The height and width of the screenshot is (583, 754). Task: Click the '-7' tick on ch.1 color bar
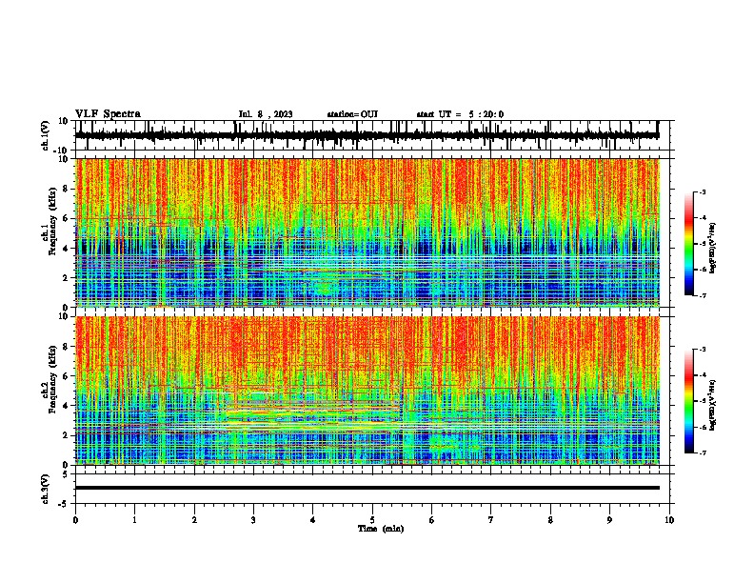(x=702, y=295)
